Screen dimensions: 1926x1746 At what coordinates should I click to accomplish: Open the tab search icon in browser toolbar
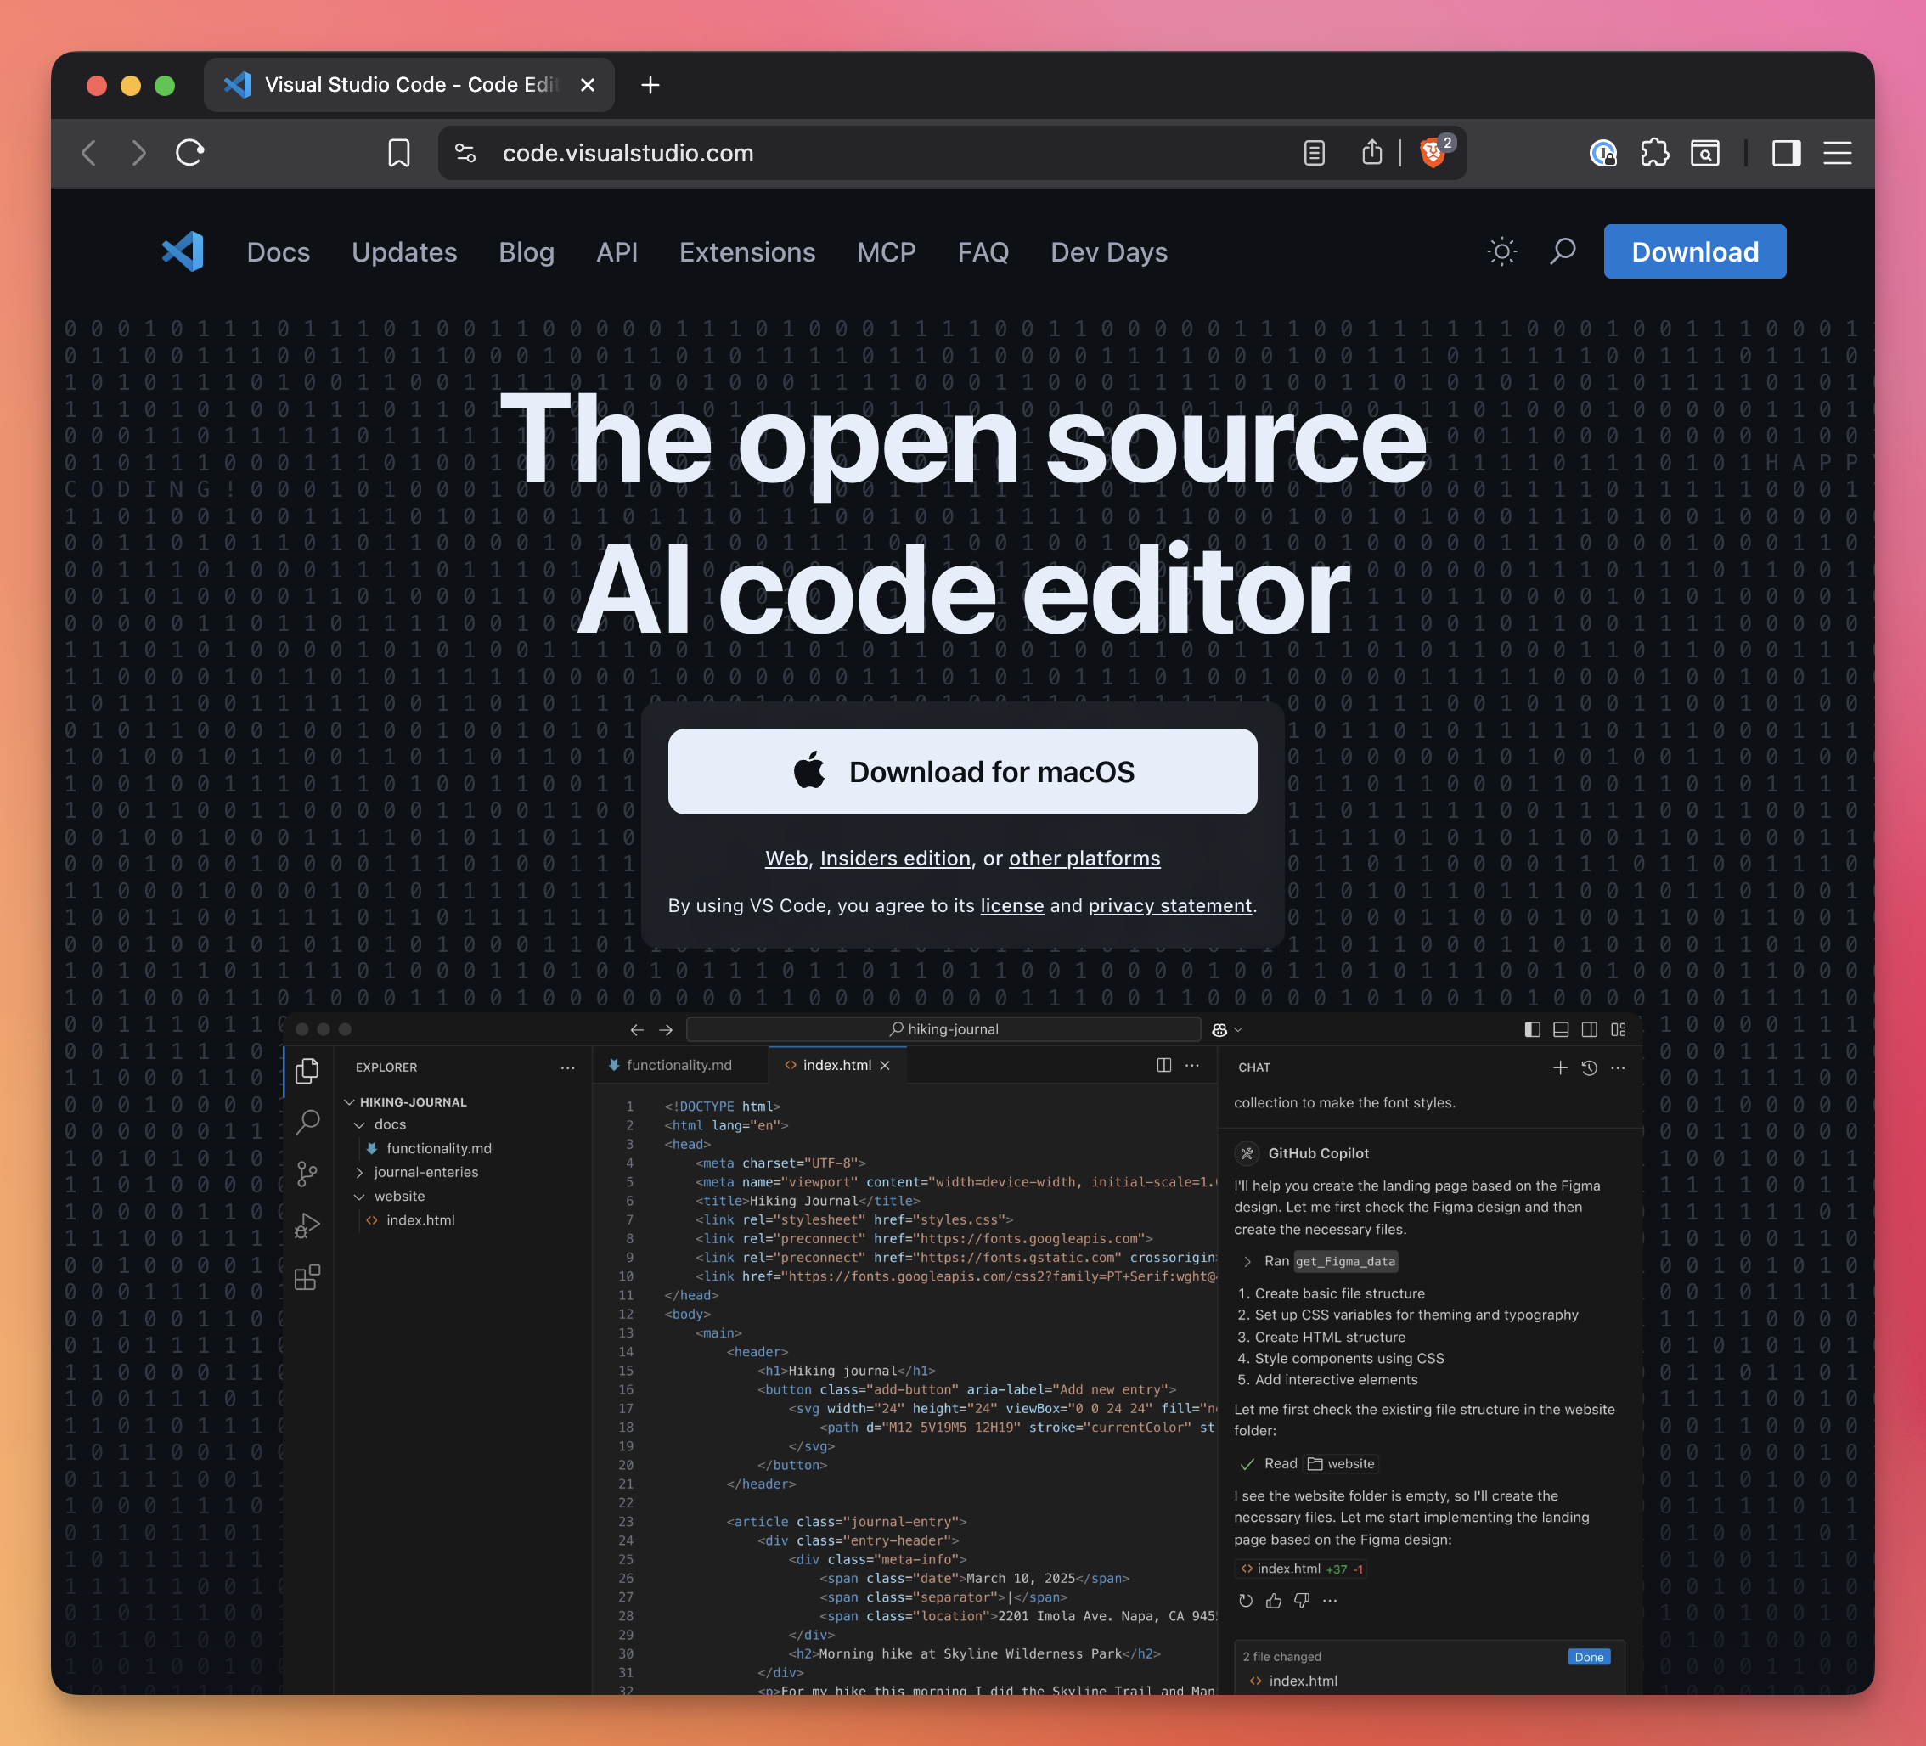click(1705, 153)
